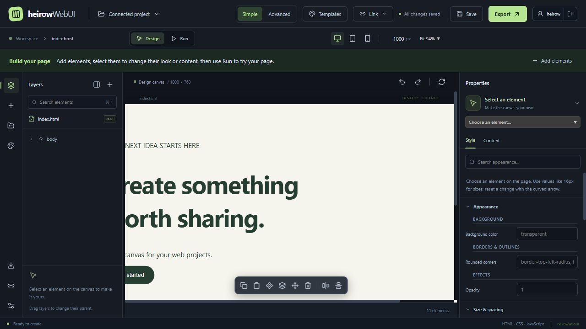Viewport: 586px width, 329px height.
Task: Expand the body layer in tree
Action: click(x=31, y=139)
